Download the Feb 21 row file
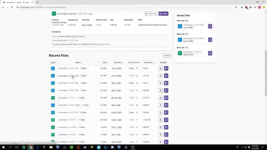267x150 pixels. pyautogui.click(x=160, y=120)
